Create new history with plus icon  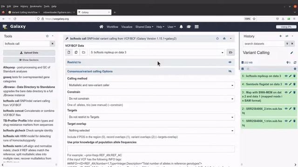pos(280,36)
